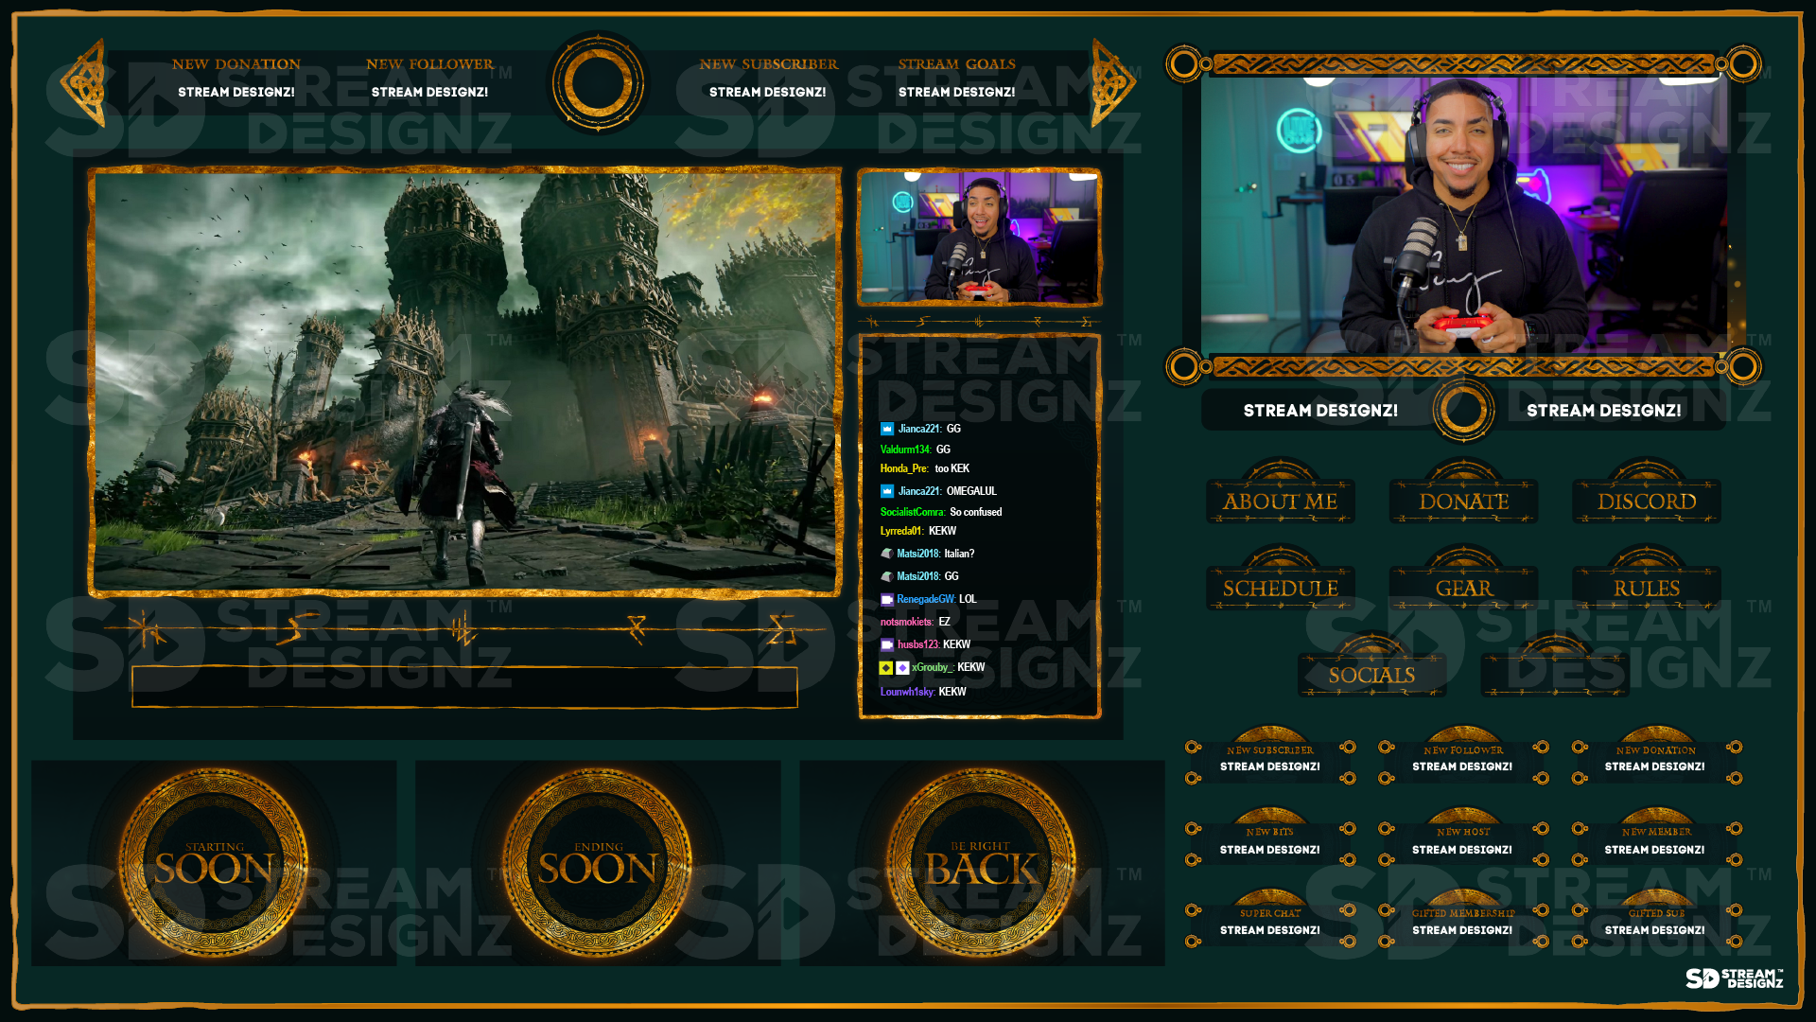Open the Rules panel button

click(x=1646, y=588)
